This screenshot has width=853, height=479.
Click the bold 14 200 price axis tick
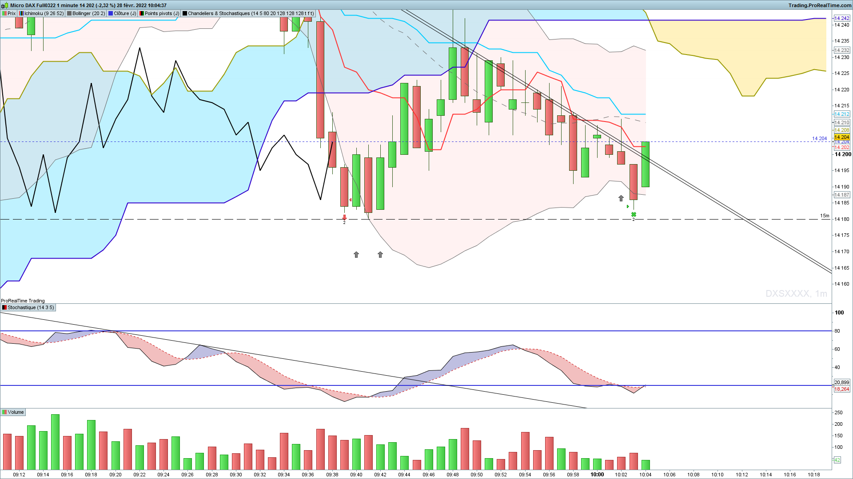tap(843, 154)
